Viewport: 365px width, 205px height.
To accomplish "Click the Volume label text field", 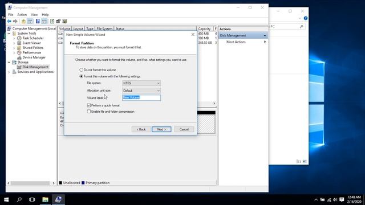I will pyautogui.click(x=141, y=97).
